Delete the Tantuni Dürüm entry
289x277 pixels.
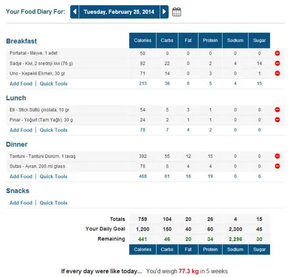tap(277, 156)
